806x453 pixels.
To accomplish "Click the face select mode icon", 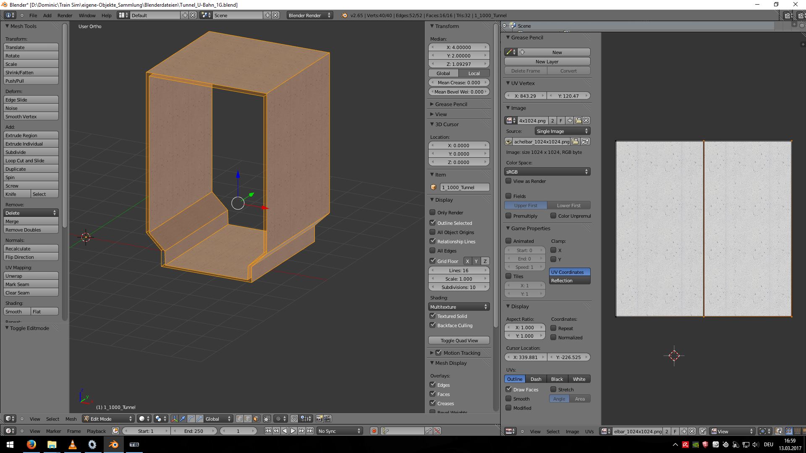I will click(x=256, y=419).
